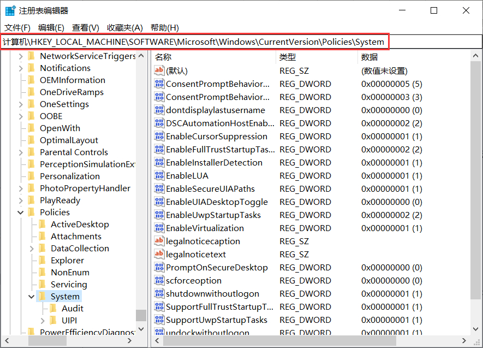This screenshot has height=348, width=483.
Task: Collapse the Policies tree node
Action: pos(20,212)
